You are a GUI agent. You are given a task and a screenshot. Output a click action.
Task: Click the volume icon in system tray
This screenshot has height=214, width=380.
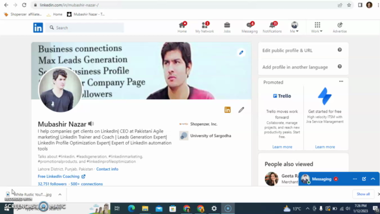coord(348,209)
